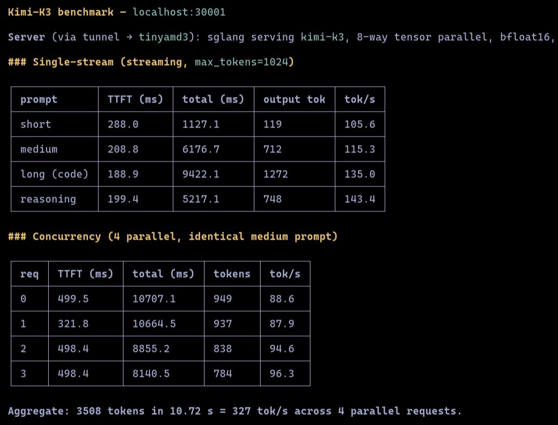Click the total value 10664.5
Viewport: 558px width, 425px height.
tap(154, 324)
